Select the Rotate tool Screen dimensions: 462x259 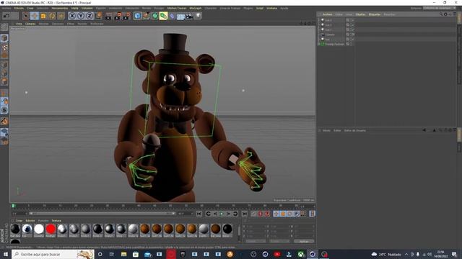tap(52, 16)
